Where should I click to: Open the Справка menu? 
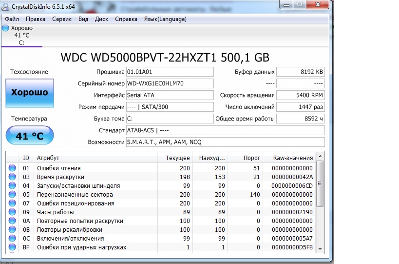[126, 19]
